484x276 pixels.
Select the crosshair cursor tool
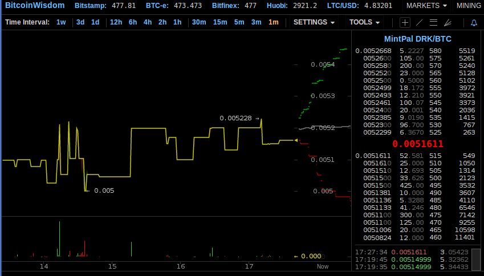point(405,23)
